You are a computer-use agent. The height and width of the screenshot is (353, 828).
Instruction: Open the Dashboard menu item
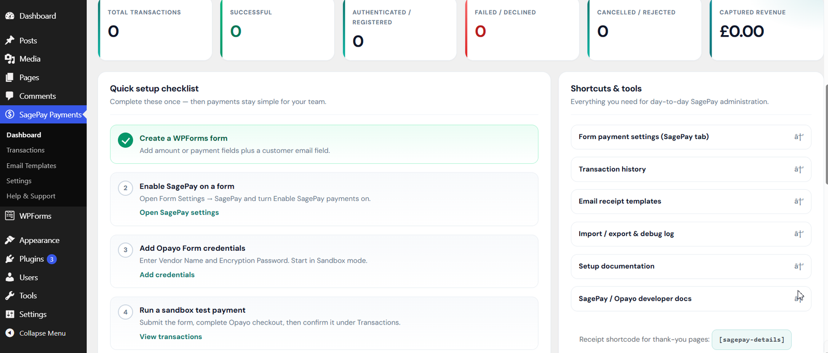click(43, 16)
